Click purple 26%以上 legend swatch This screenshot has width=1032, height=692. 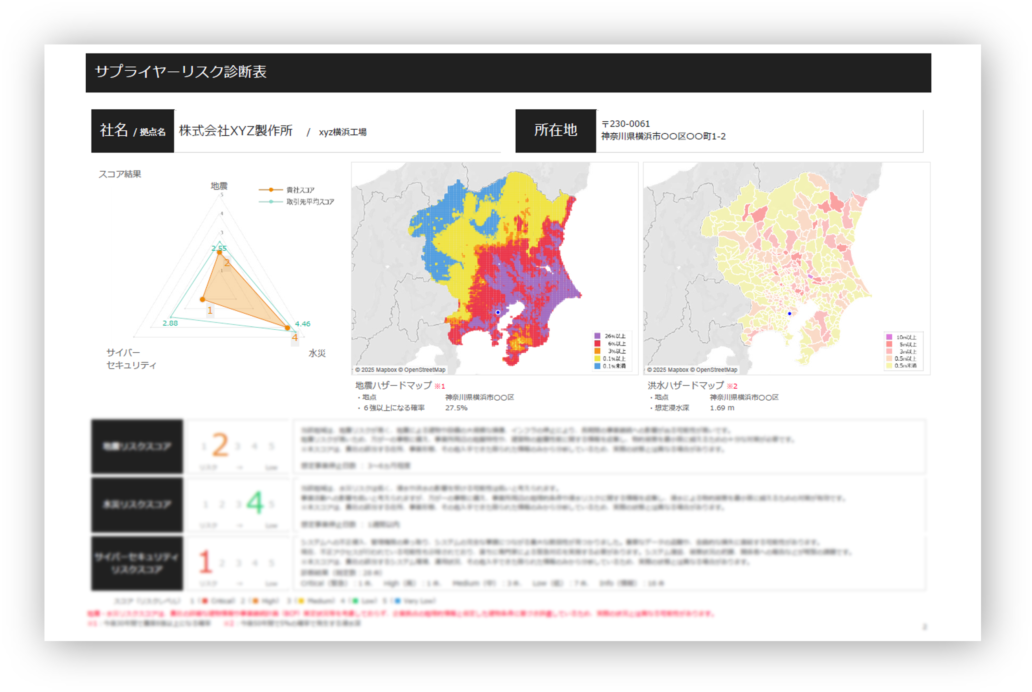[x=597, y=336]
